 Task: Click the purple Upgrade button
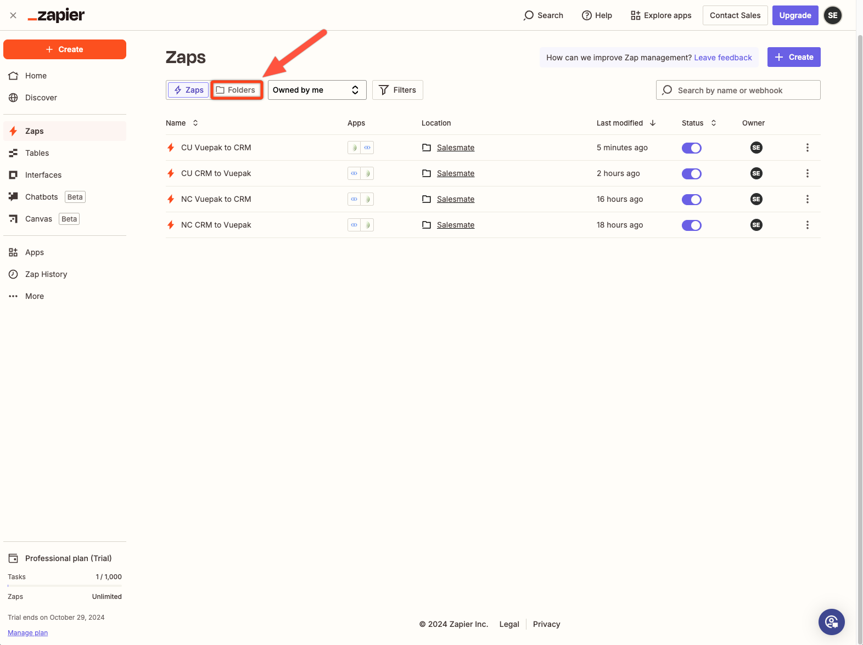point(795,15)
